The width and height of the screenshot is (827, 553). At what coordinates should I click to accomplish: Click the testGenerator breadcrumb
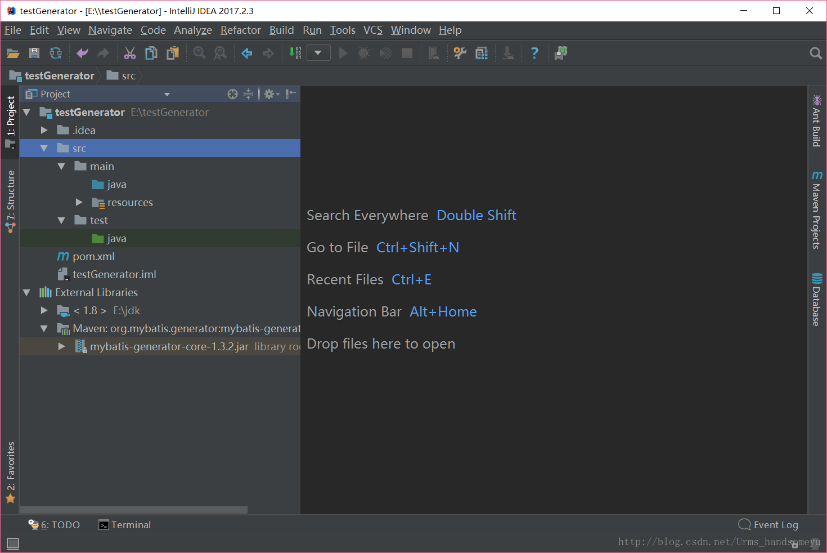coord(52,75)
